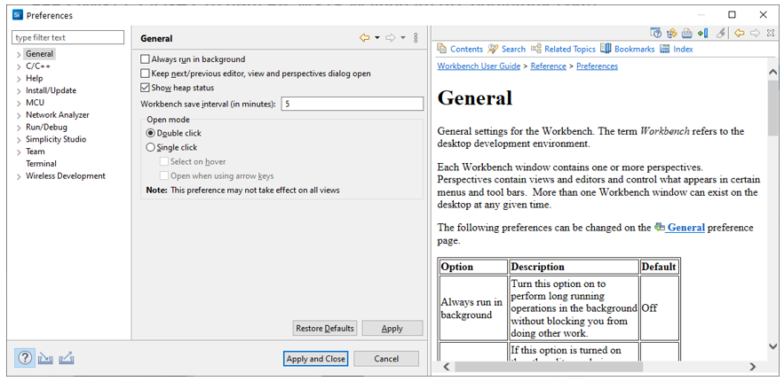Click the yellow Back arrow beside General heading

point(364,38)
